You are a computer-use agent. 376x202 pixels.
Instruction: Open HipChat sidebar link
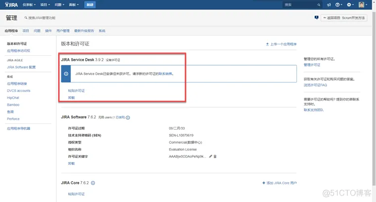(x=13, y=97)
